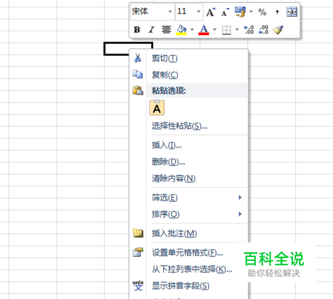Expand the font color dropdown arrow

coord(214,29)
